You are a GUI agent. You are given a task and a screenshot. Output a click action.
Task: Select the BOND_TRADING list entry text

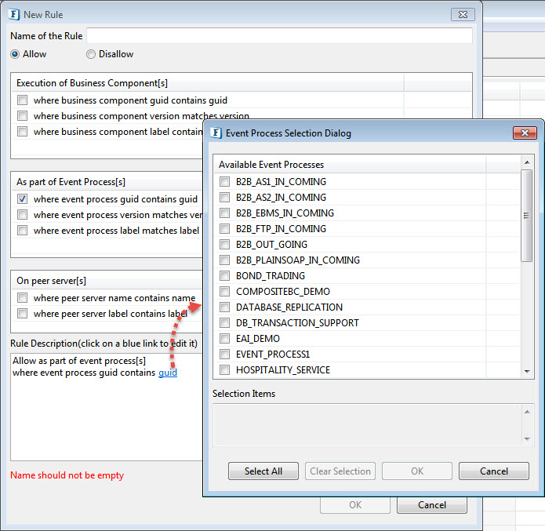pos(270,276)
